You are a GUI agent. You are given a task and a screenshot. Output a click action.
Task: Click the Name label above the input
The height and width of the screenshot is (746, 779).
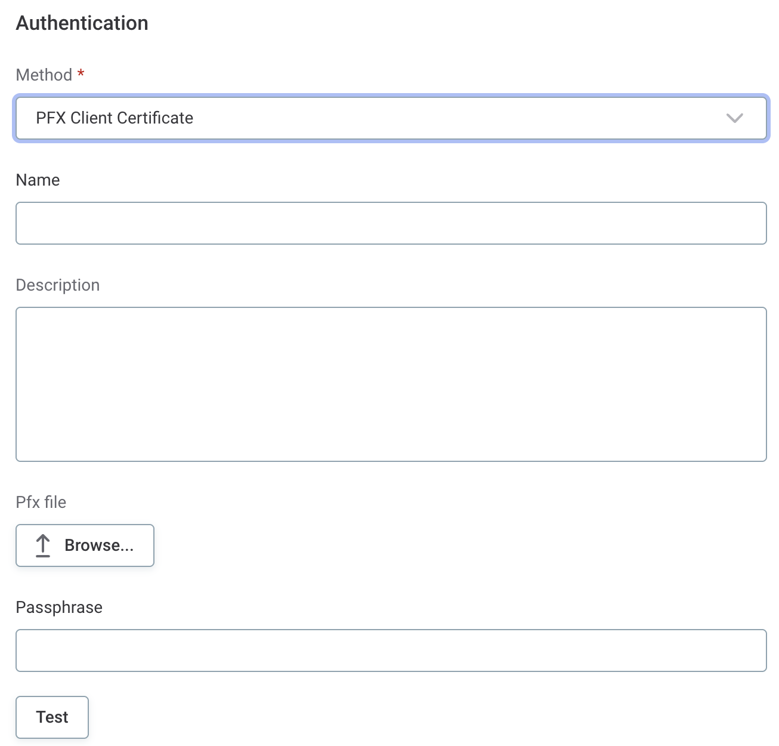(37, 180)
